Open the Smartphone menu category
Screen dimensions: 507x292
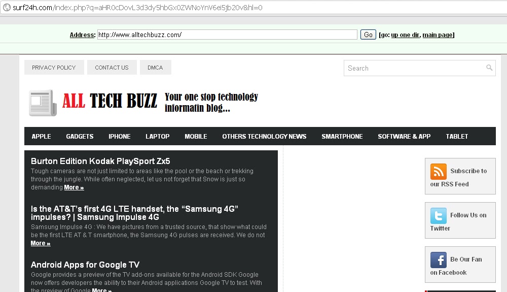(x=342, y=136)
